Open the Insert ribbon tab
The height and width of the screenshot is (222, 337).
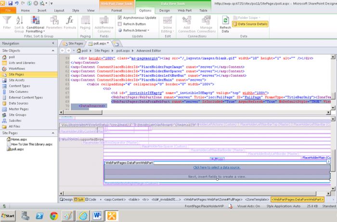tap(41, 10)
